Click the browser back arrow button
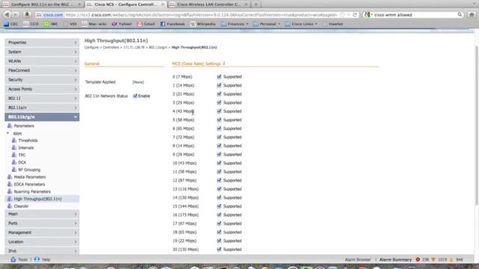479x269 pixels. tap(7, 15)
